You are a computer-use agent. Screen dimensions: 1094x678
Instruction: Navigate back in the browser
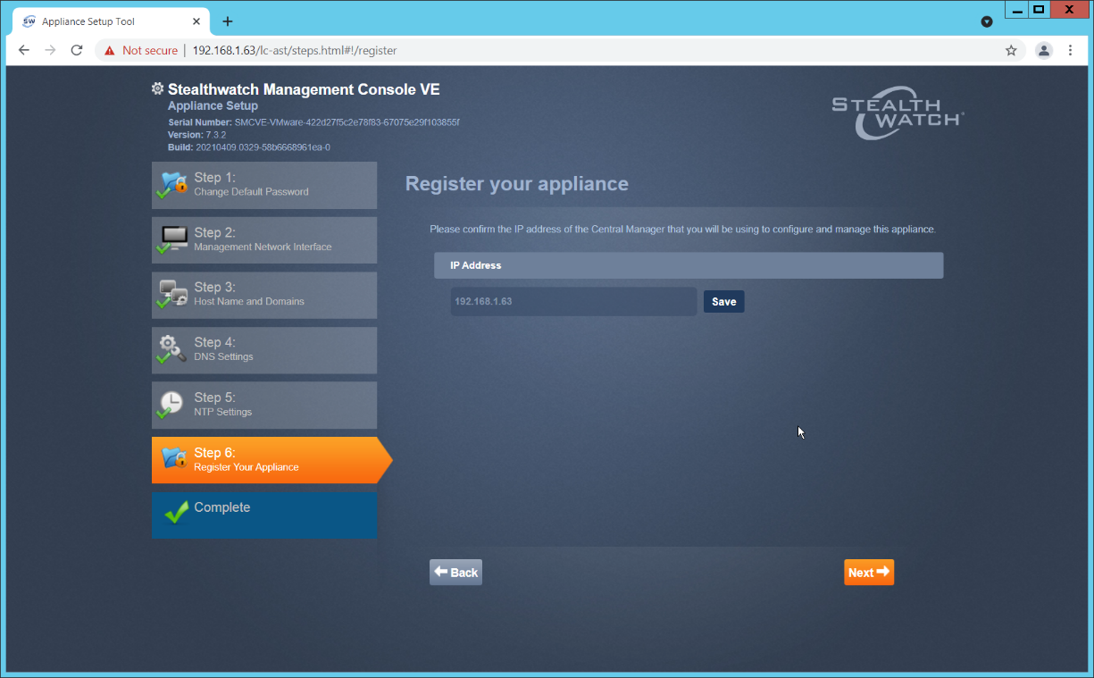(24, 51)
